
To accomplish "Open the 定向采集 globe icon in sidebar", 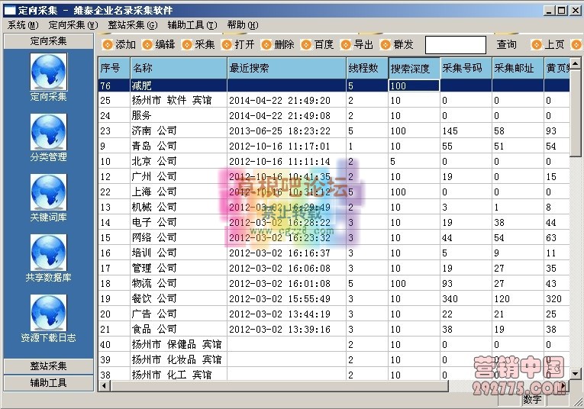I will pyautogui.click(x=48, y=72).
